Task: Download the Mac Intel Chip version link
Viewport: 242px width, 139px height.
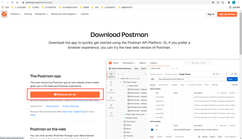Action: click(x=67, y=112)
